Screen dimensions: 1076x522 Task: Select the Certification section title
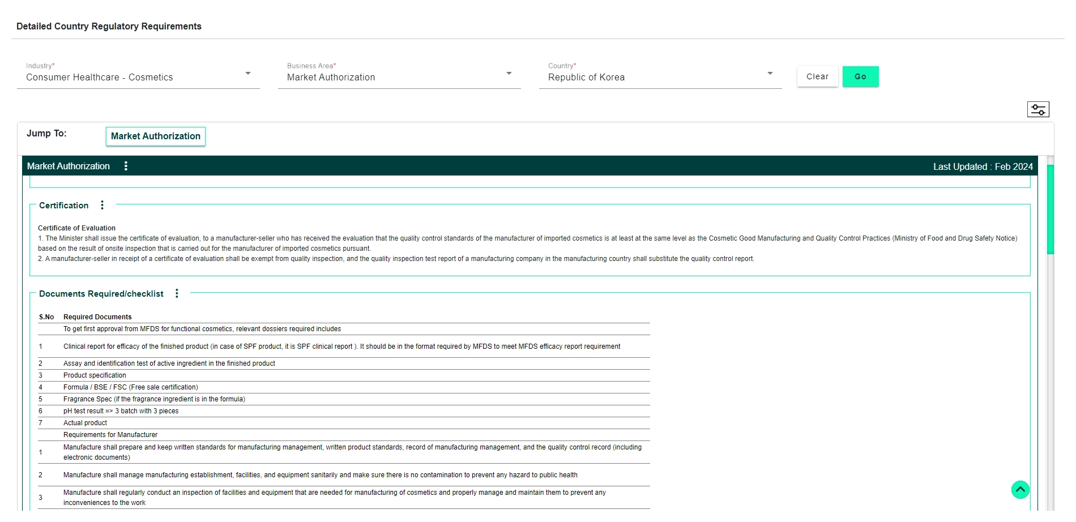(63, 206)
